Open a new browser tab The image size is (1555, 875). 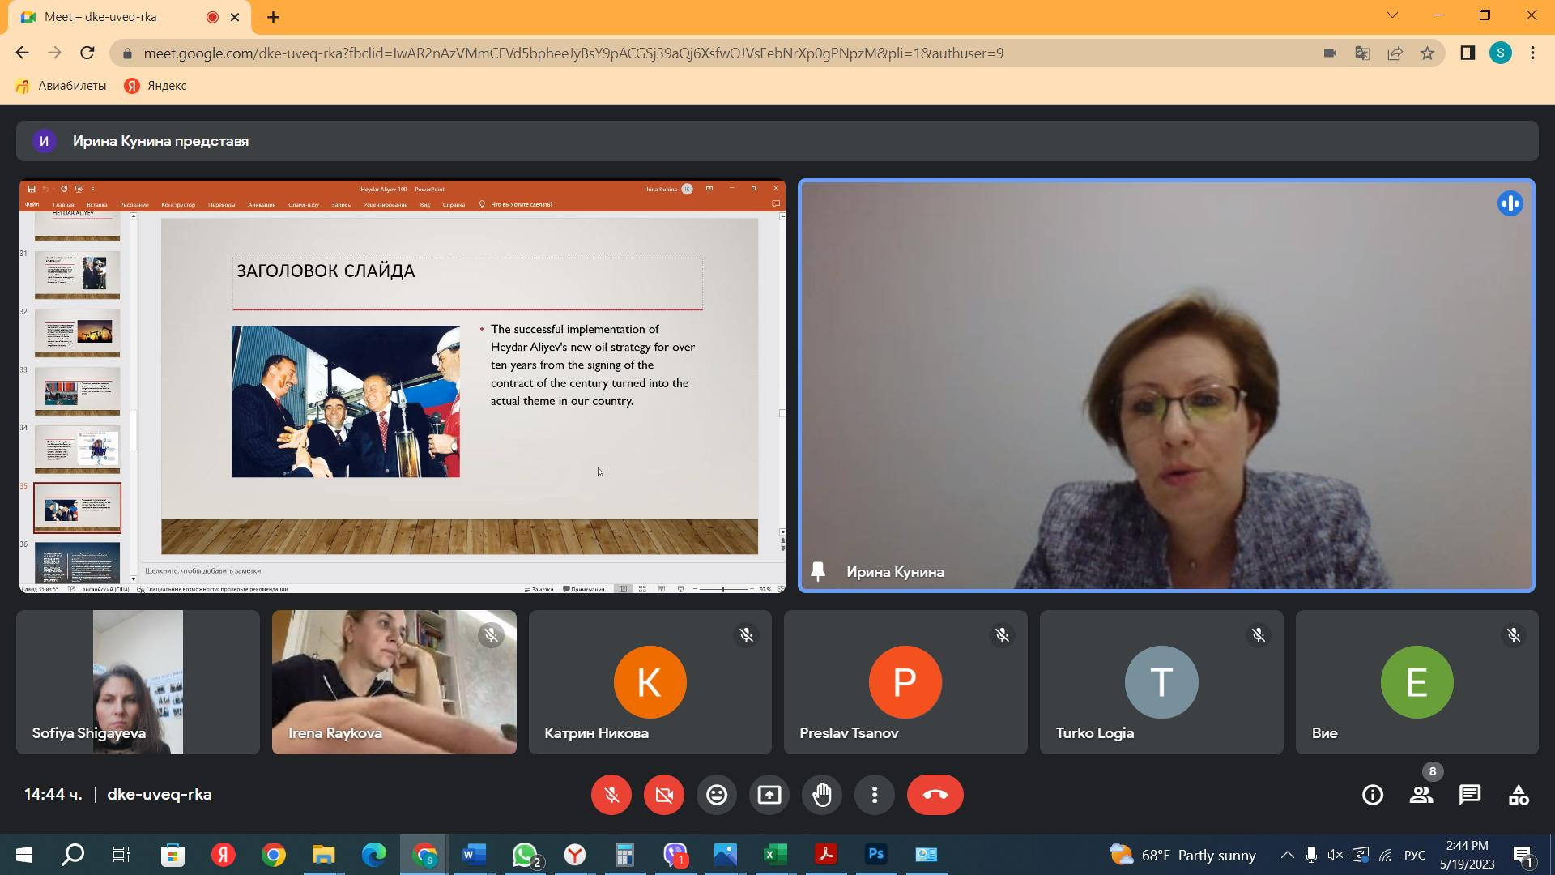point(274,17)
